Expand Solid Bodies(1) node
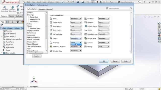 (1, 36)
